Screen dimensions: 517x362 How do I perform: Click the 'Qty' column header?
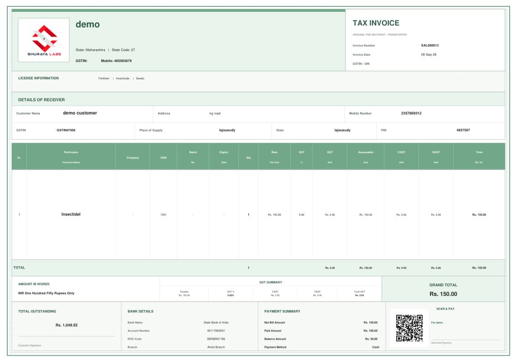248,158
